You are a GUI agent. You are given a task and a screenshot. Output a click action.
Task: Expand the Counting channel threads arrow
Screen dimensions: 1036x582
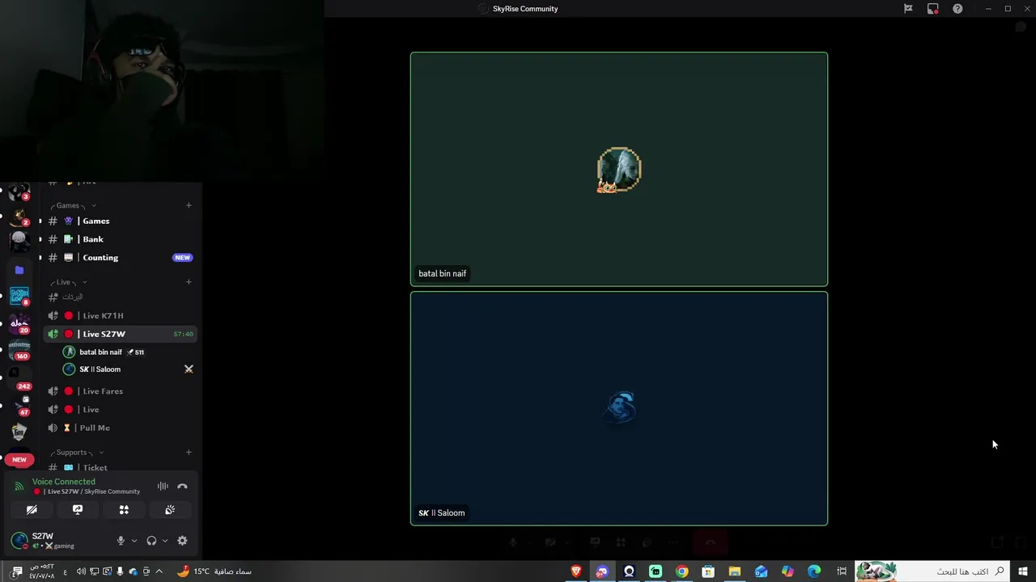[40, 258]
